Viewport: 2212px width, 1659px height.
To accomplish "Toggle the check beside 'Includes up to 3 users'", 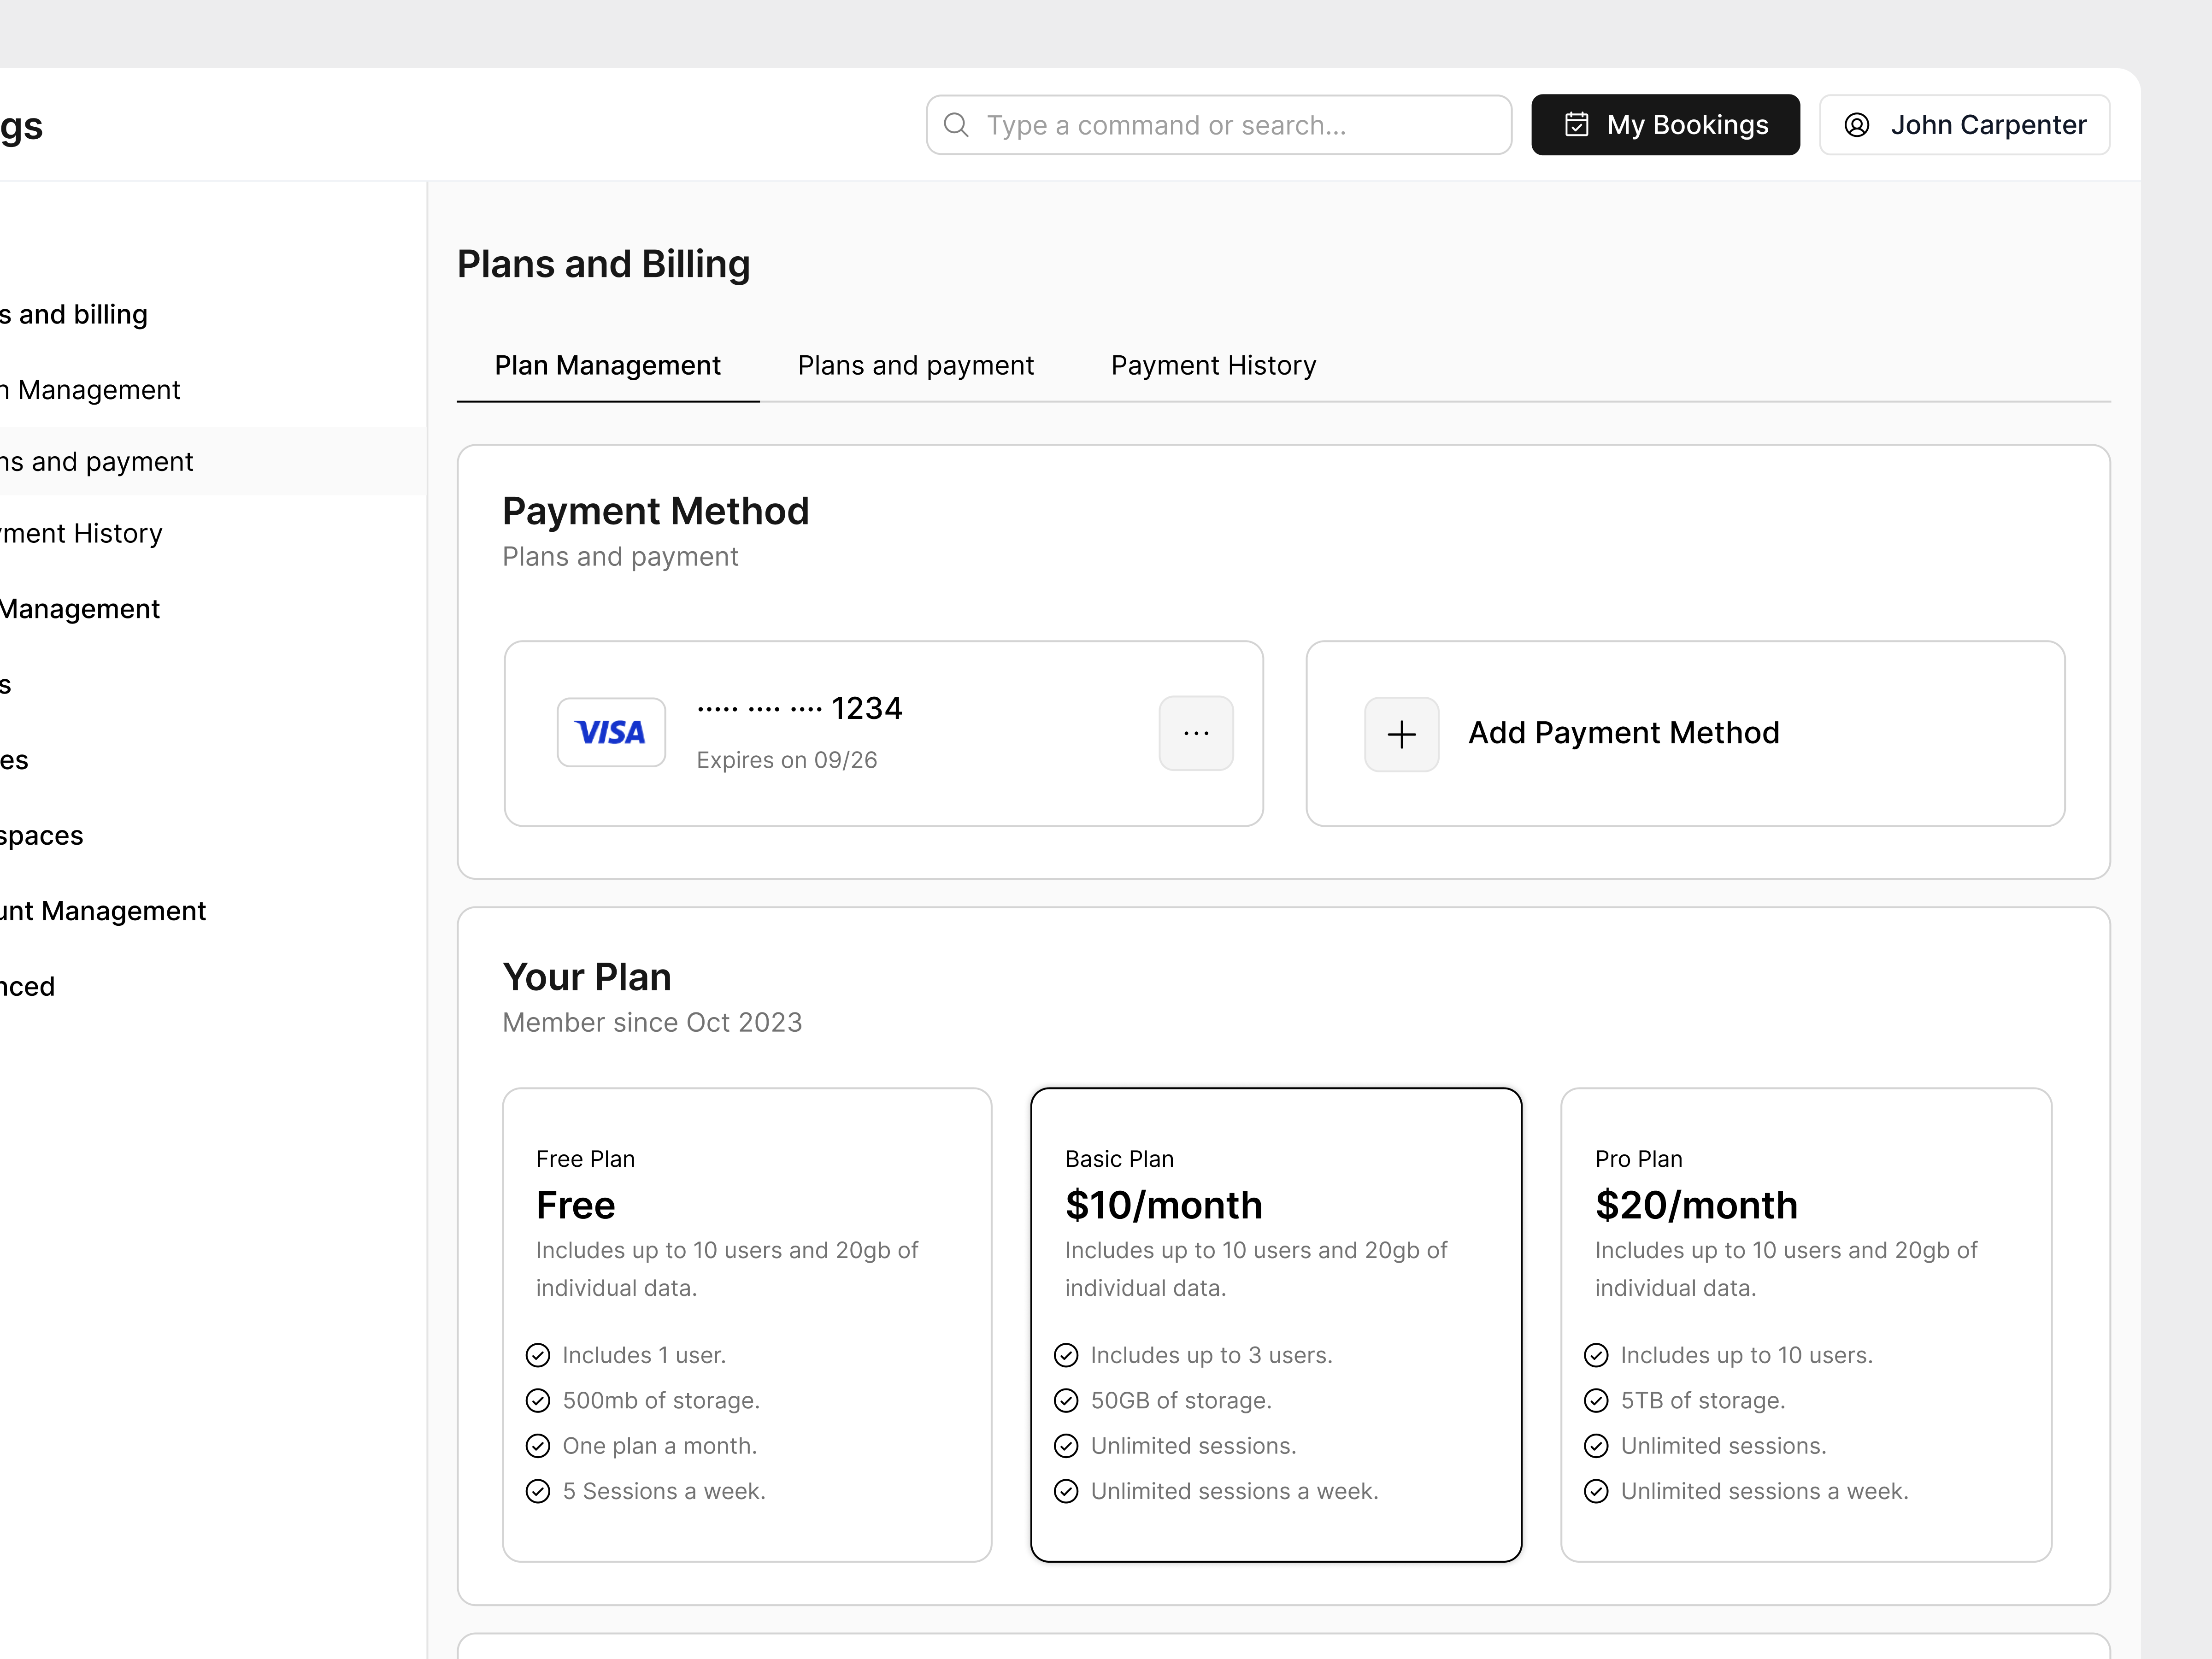I will (x=1066, y=1355).
